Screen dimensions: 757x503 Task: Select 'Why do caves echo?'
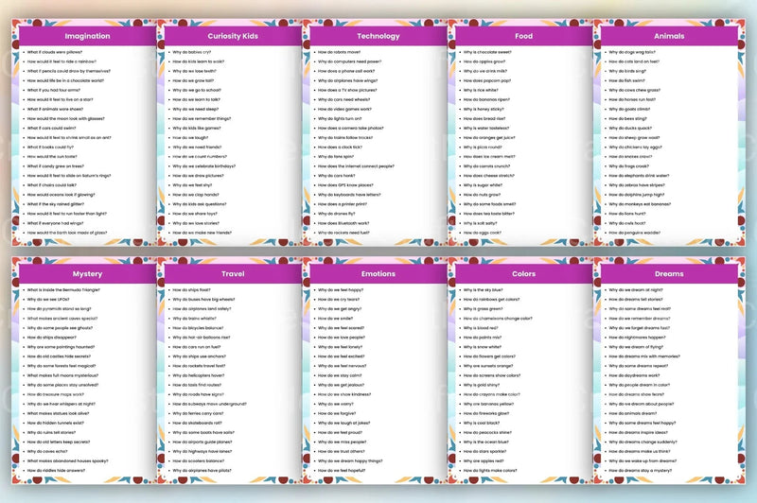[x=47, y=451]
